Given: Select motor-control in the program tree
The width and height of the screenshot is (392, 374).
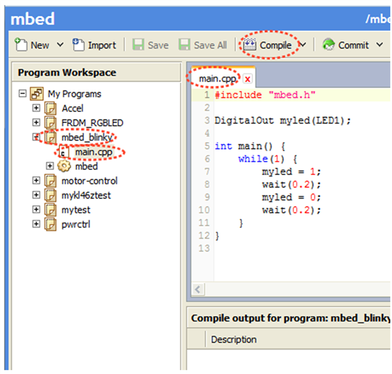Looking at the screenshot, I should 90,181.
